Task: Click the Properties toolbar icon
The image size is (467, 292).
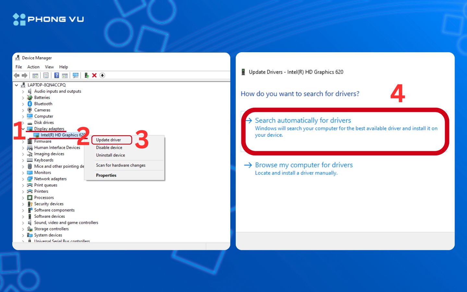Action: pyautogui.click(x=46, y=76)
